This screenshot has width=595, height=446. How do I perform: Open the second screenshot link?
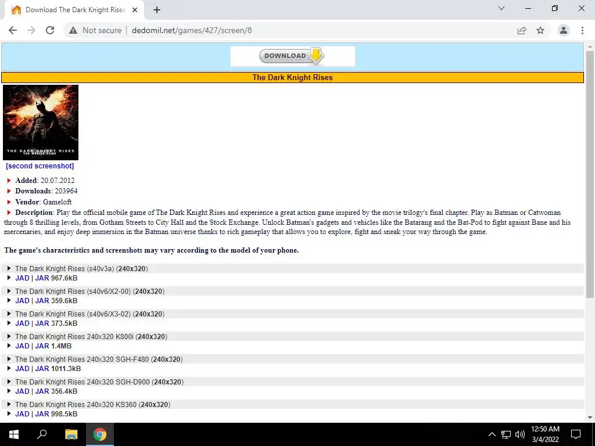[40, 166]
